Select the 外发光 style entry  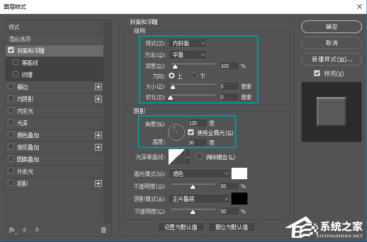[x=54, y=171]
